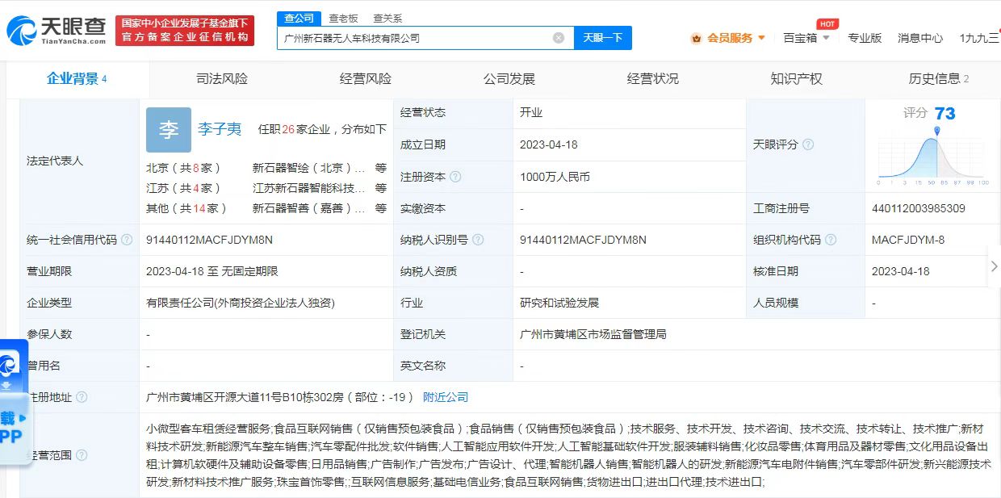Open 新石器智绘（北京） company link
This screenshot has height=498, width=1001.
click(x=308, y=169)
